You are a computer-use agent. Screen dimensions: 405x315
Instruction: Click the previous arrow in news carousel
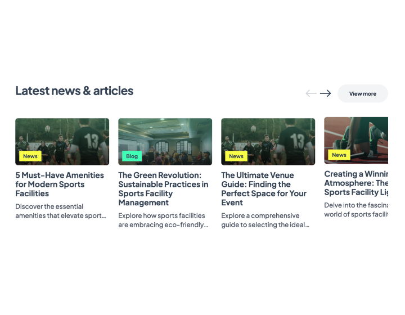(x=311, y=93)
